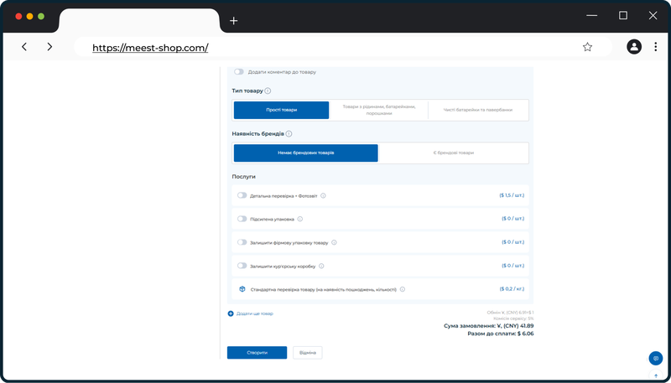Click the box icon of Стандартна перевірка товару
Screen dimensions: 671x383
click(242, 289)
